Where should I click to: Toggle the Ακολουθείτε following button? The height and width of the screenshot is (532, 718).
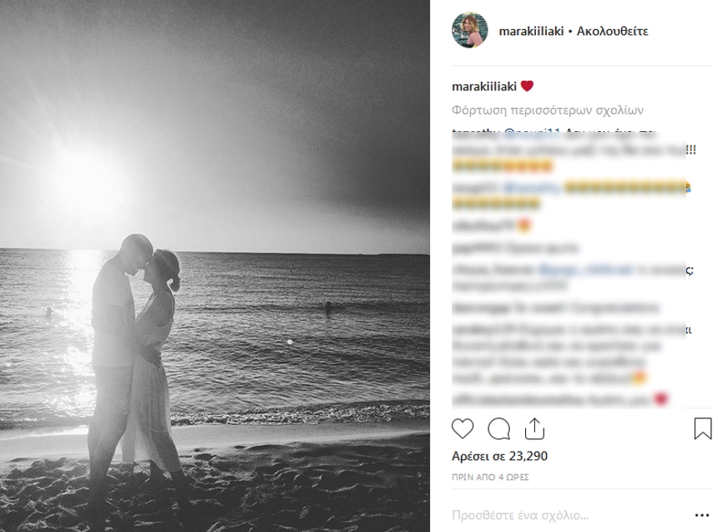pyautogui.click(x=612, y=31)
